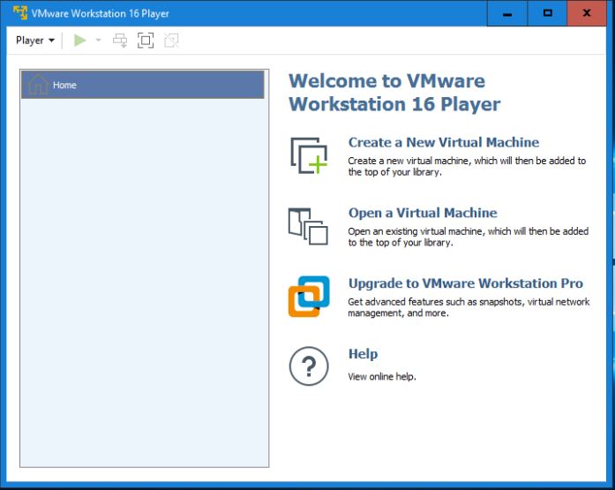Click the Welcome to VMware Workstation 16 Player heading
615x490 pixels.
pyautogui.click(x=394, y=93)
